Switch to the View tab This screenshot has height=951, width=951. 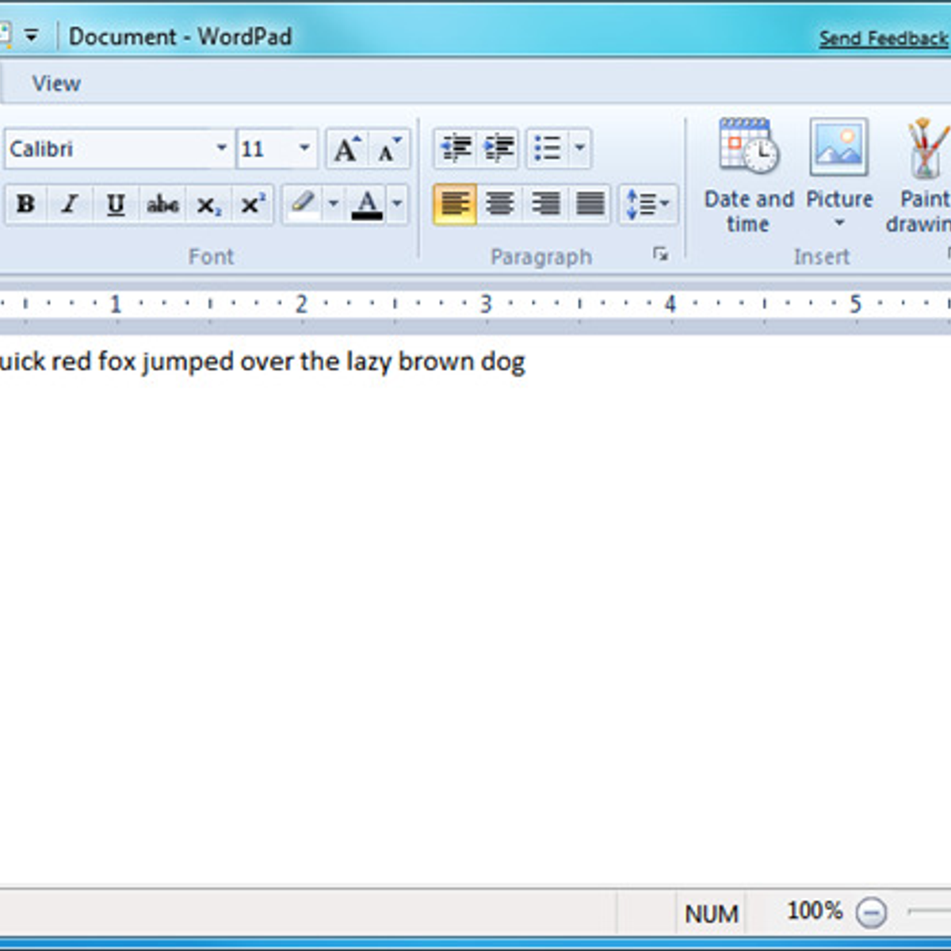coord(55,83)
